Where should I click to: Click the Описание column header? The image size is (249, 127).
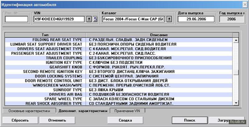click(x=159, y=35)
